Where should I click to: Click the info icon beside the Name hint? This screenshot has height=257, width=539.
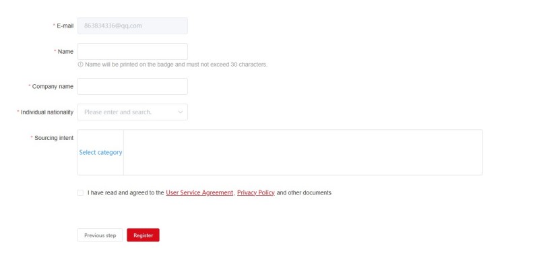point(80,64)
